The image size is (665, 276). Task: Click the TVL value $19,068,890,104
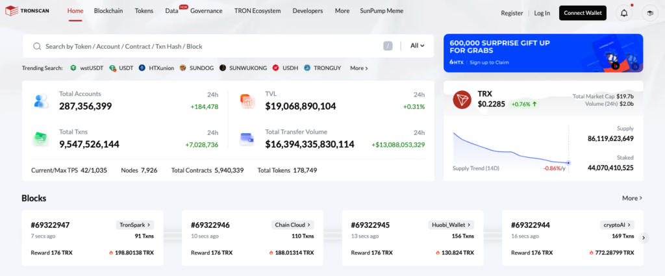click(301, 106)
